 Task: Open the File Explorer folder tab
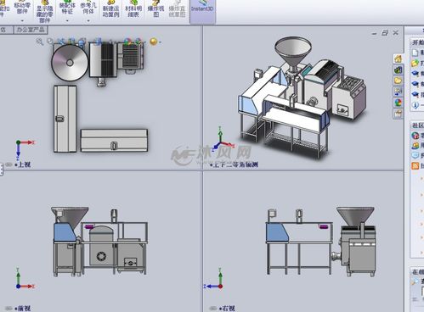pos(398,81)
